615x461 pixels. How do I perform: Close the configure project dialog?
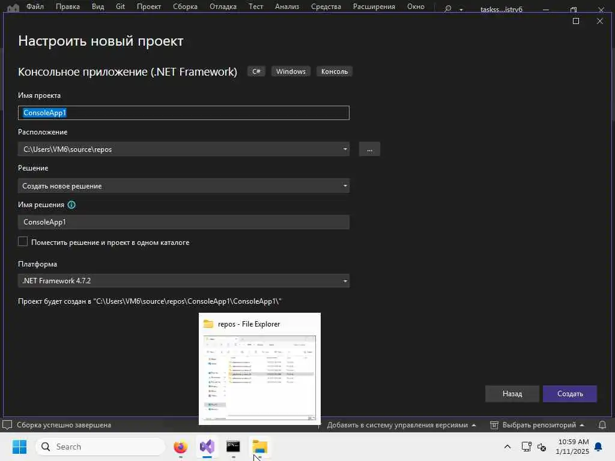(600, 21)
